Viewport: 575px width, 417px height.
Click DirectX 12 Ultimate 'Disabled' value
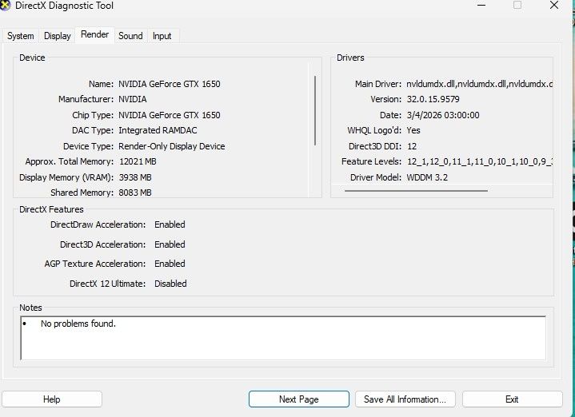point(170,284)
